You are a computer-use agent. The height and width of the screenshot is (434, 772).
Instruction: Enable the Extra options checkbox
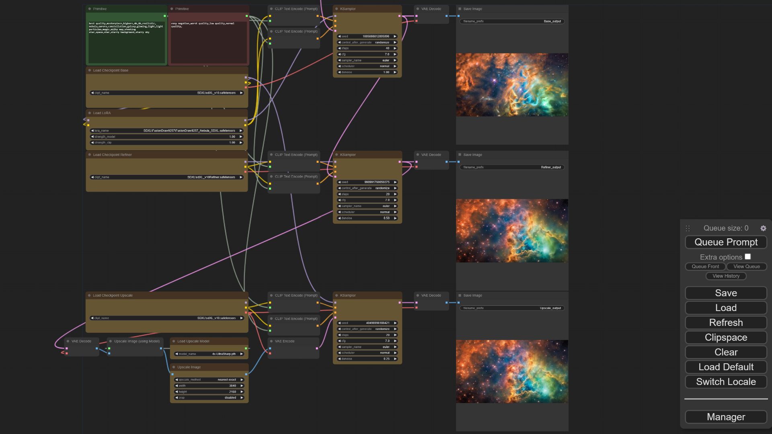point(747,257)
